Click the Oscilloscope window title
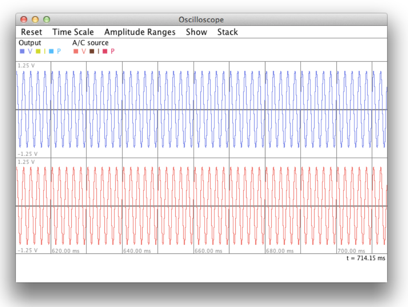Viewport: 408px width, 307px height. click(201, 20)
